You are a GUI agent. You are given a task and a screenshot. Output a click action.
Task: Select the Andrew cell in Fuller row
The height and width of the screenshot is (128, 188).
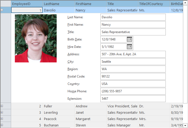pos(90,106)
